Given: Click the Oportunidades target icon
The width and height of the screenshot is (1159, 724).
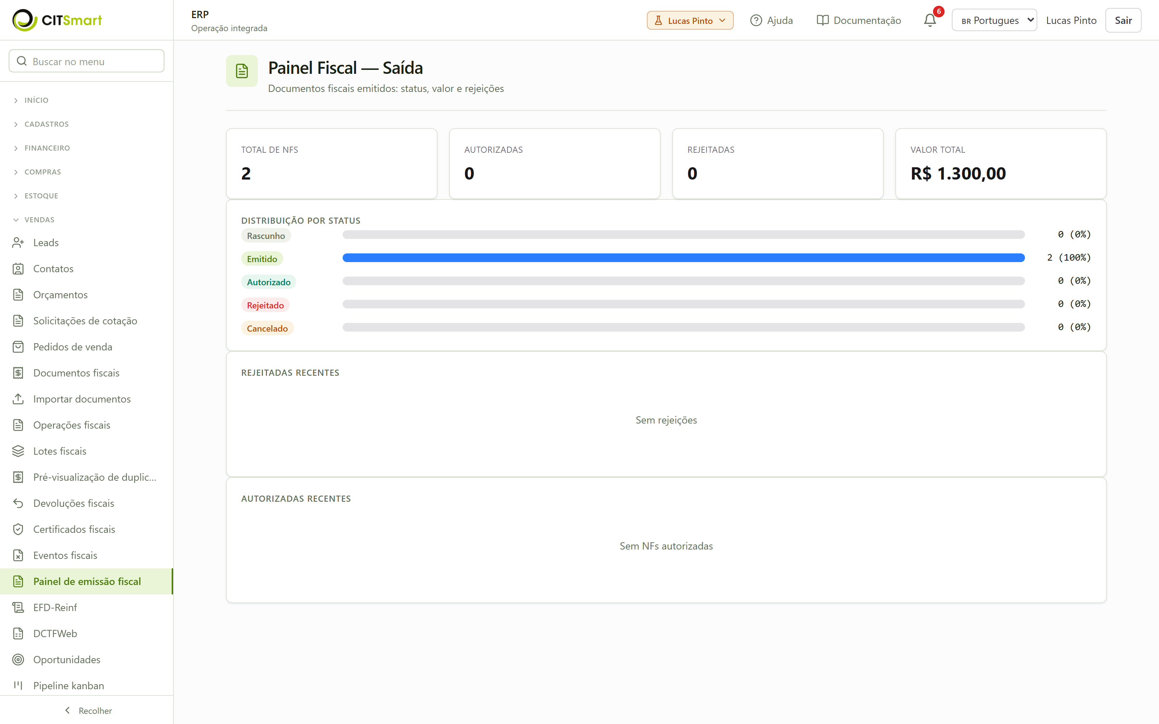Looking at the screenshot, I should (x=18, y=659).
